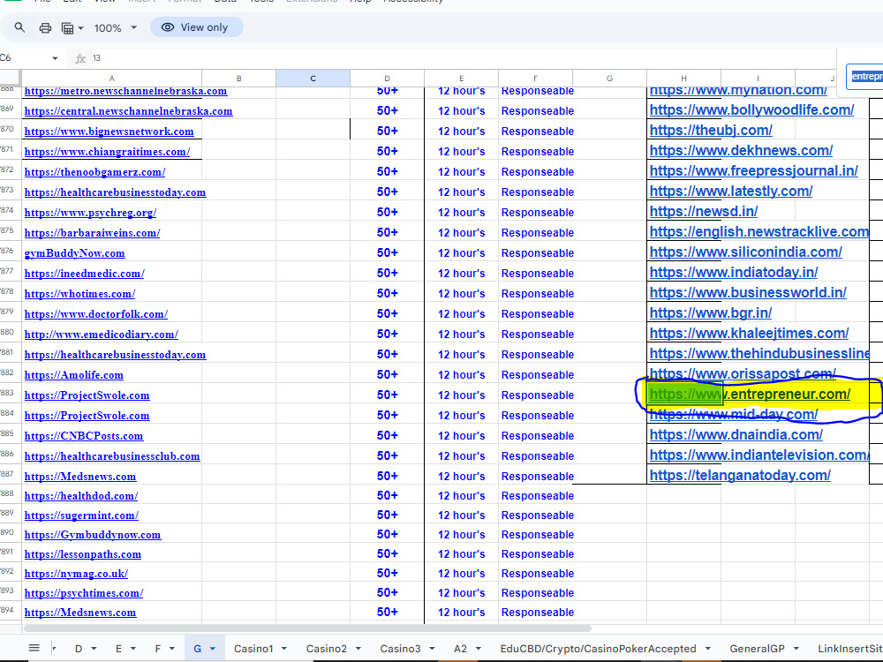Switch to sheet tab E
Viewport: 883px width, 662px height.
[x=118, y=649]
